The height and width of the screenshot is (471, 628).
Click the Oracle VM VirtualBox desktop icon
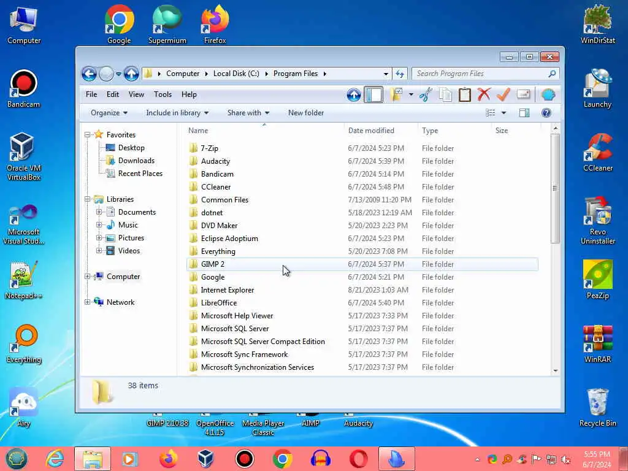click(x=23, y=156)
